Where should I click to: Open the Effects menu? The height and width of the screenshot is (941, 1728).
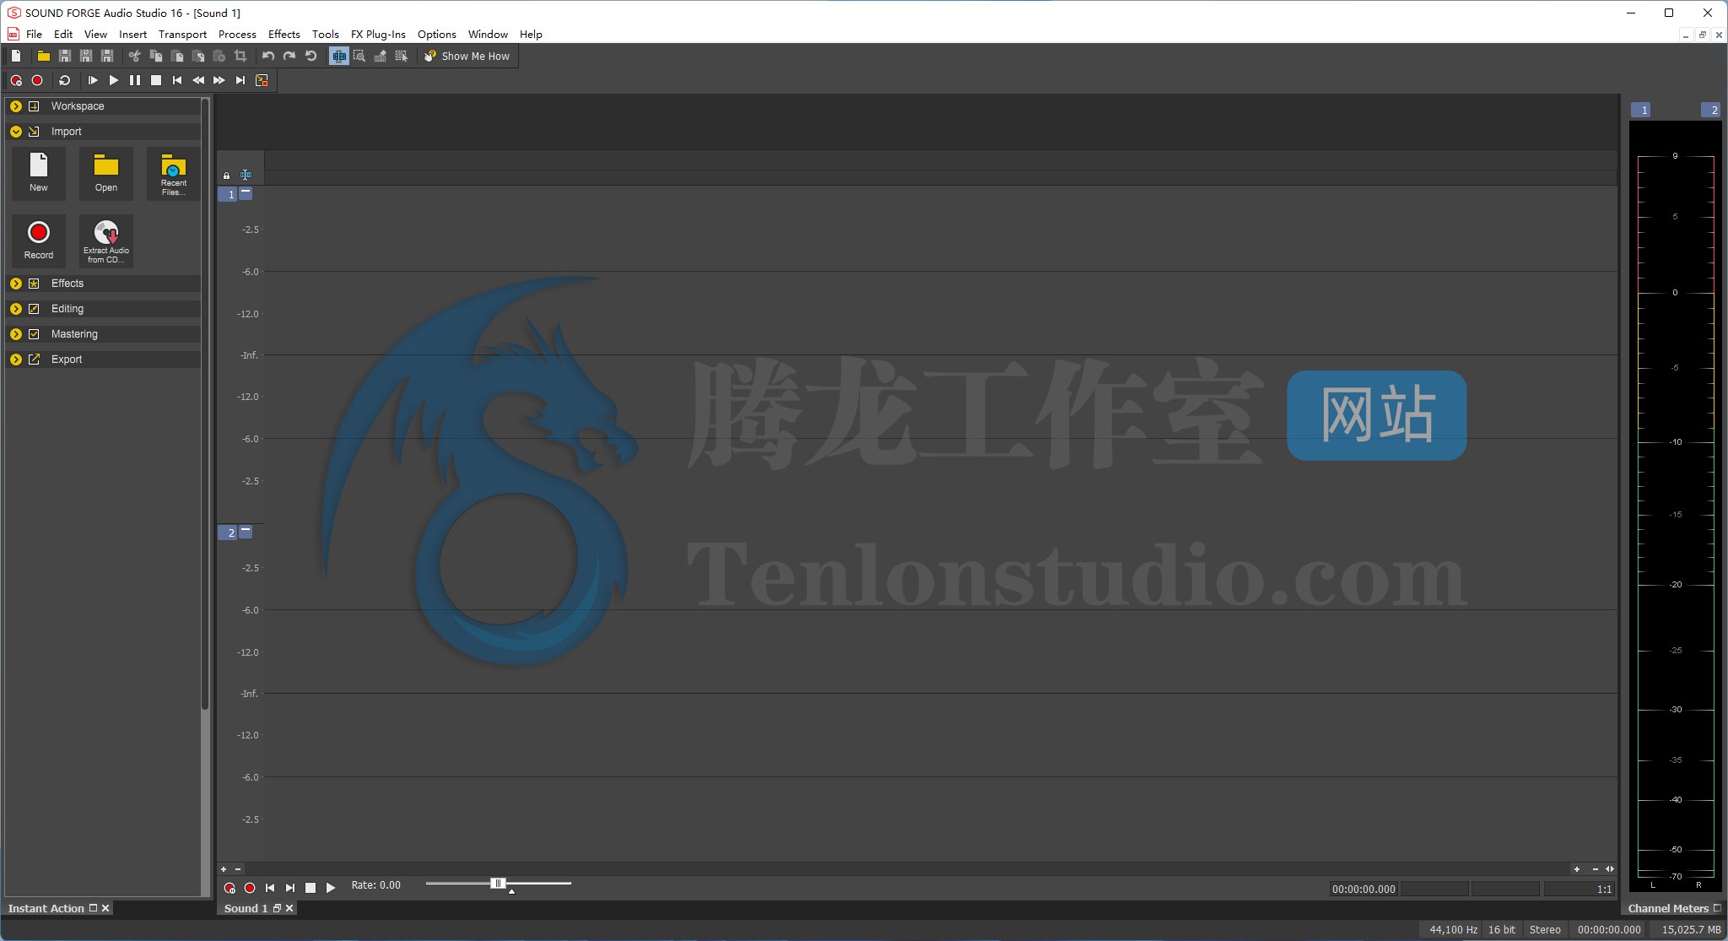click(x=284, y=34)
